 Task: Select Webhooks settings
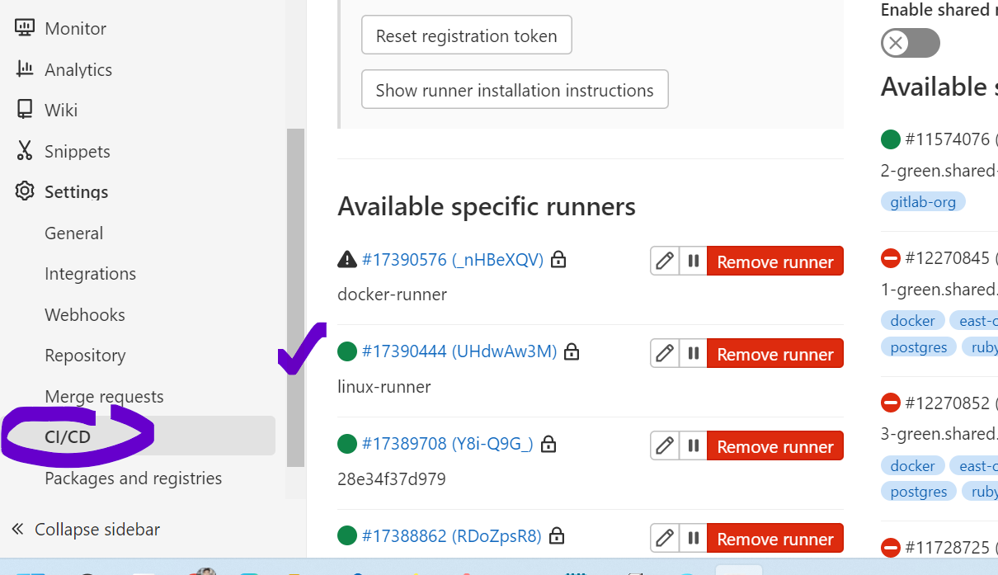[x=84, y=314]
